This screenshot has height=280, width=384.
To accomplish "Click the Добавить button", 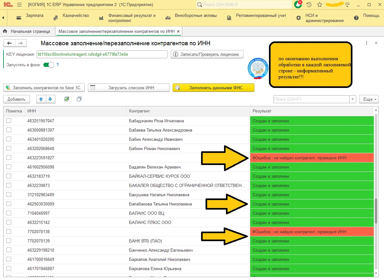I will (x=17, y=99).
